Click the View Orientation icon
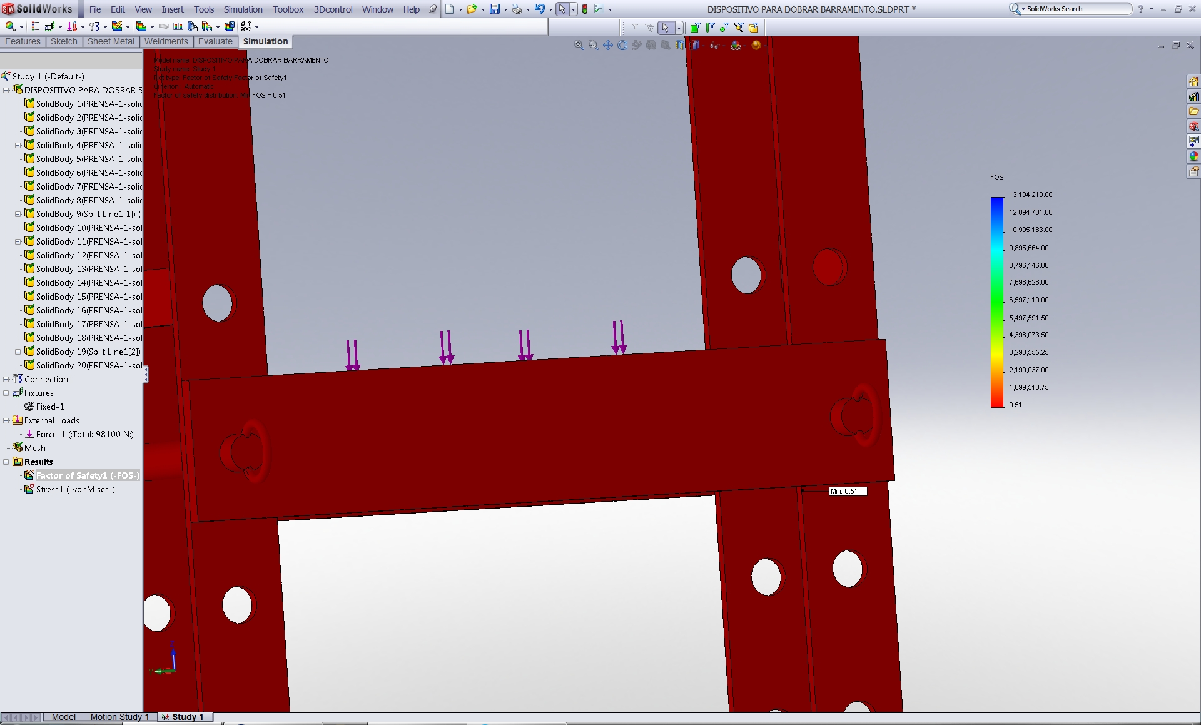The height and width of the screenshot is (725, 1201). (695, 46)
